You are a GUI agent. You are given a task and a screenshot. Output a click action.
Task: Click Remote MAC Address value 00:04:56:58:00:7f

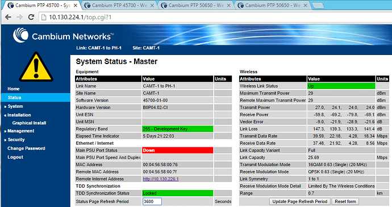(160, 172)
